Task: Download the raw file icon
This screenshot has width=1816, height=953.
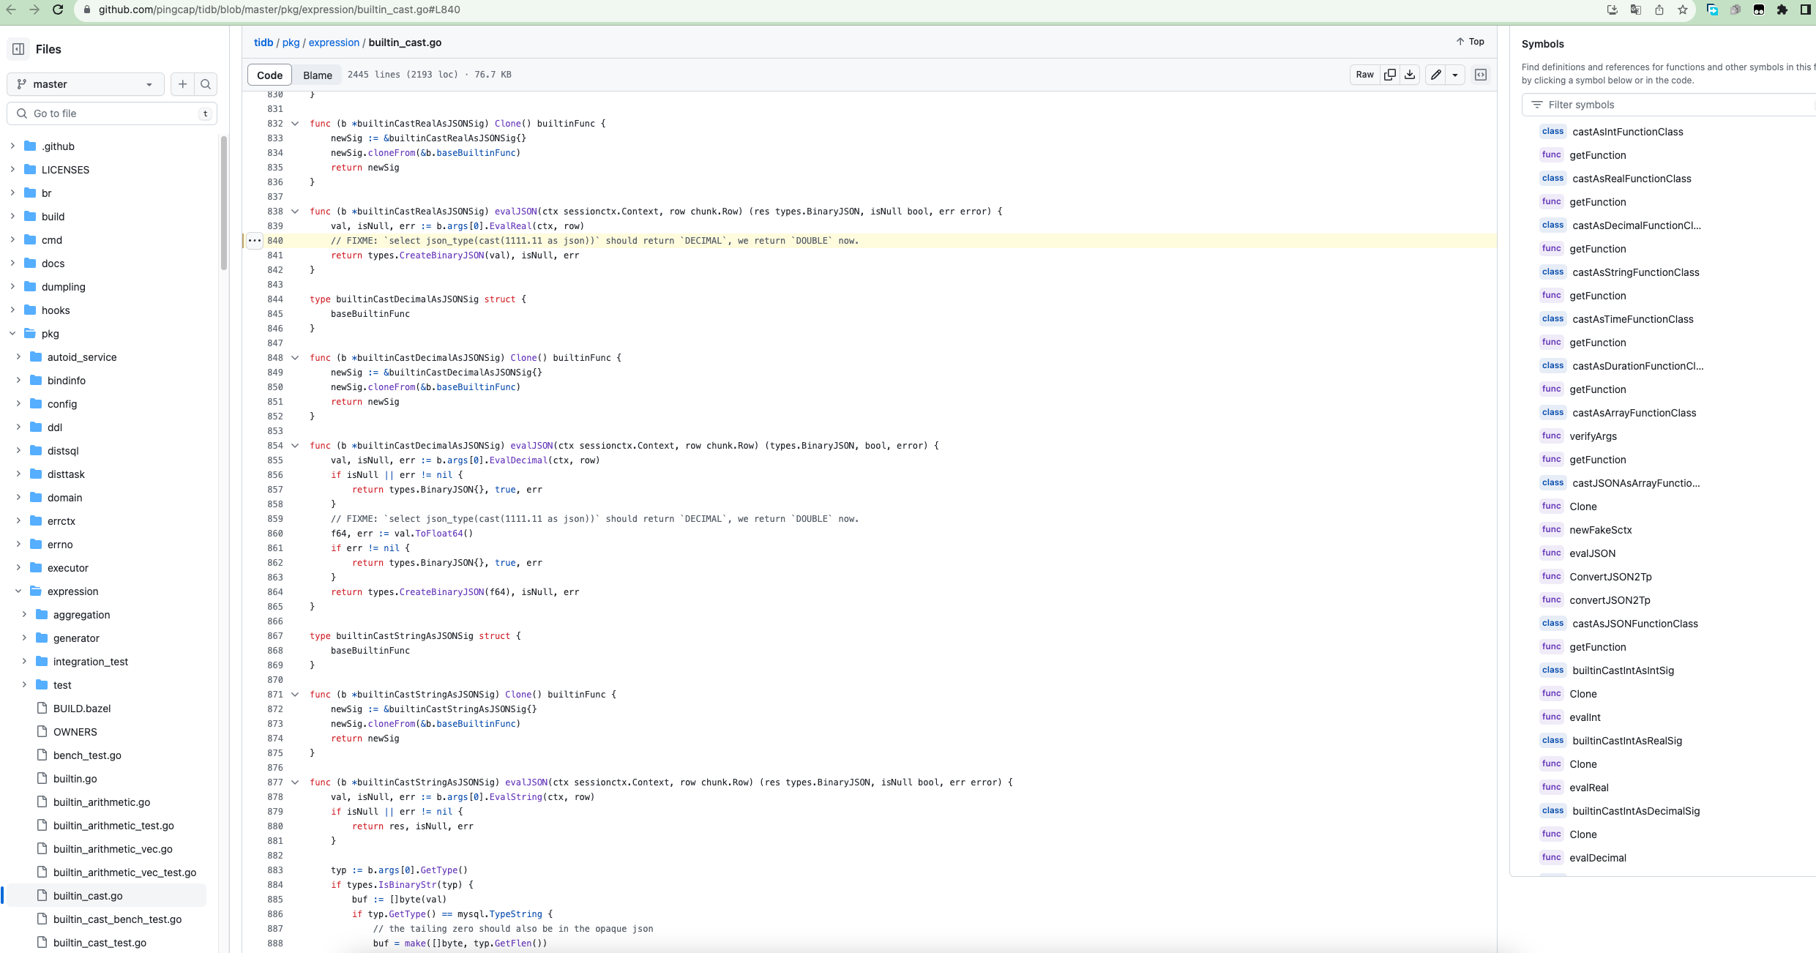Action: coord(1410,75)
